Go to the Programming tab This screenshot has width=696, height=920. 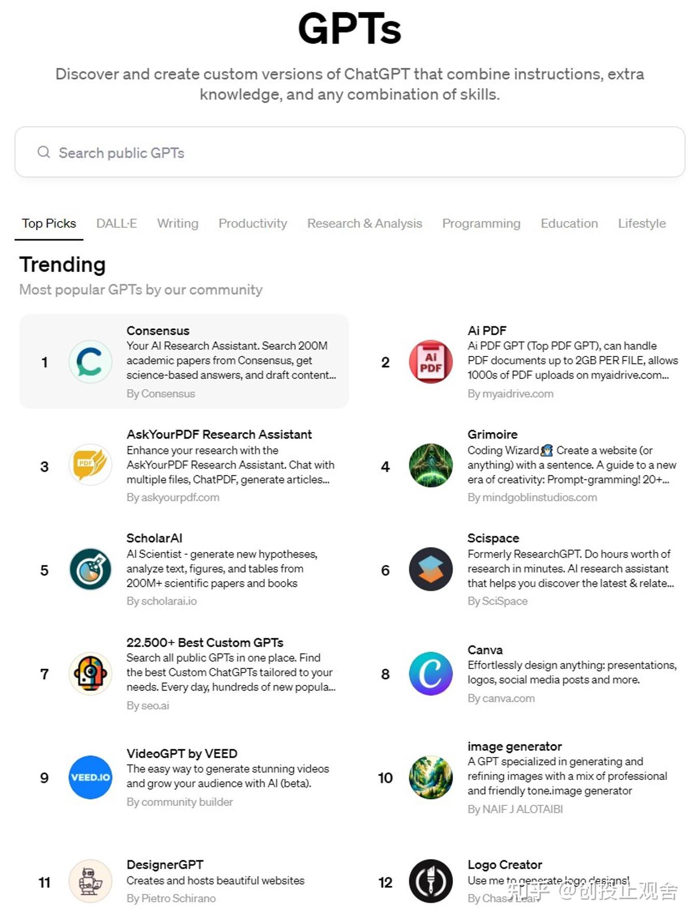481,223
